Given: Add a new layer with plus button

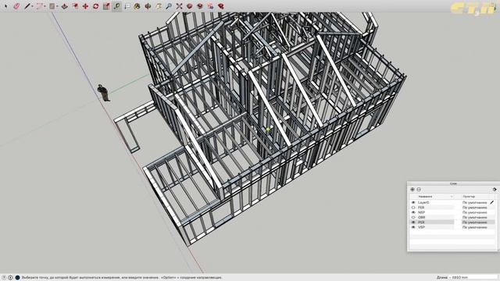Looking at the screenshot, I should coord(412,189).
